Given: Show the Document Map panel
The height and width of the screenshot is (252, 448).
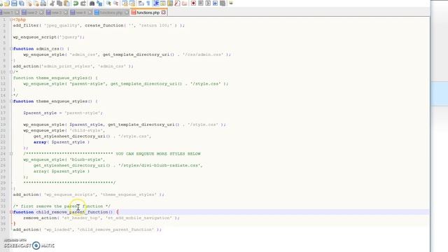Looking at the screenshot, I should pos(170,3).
